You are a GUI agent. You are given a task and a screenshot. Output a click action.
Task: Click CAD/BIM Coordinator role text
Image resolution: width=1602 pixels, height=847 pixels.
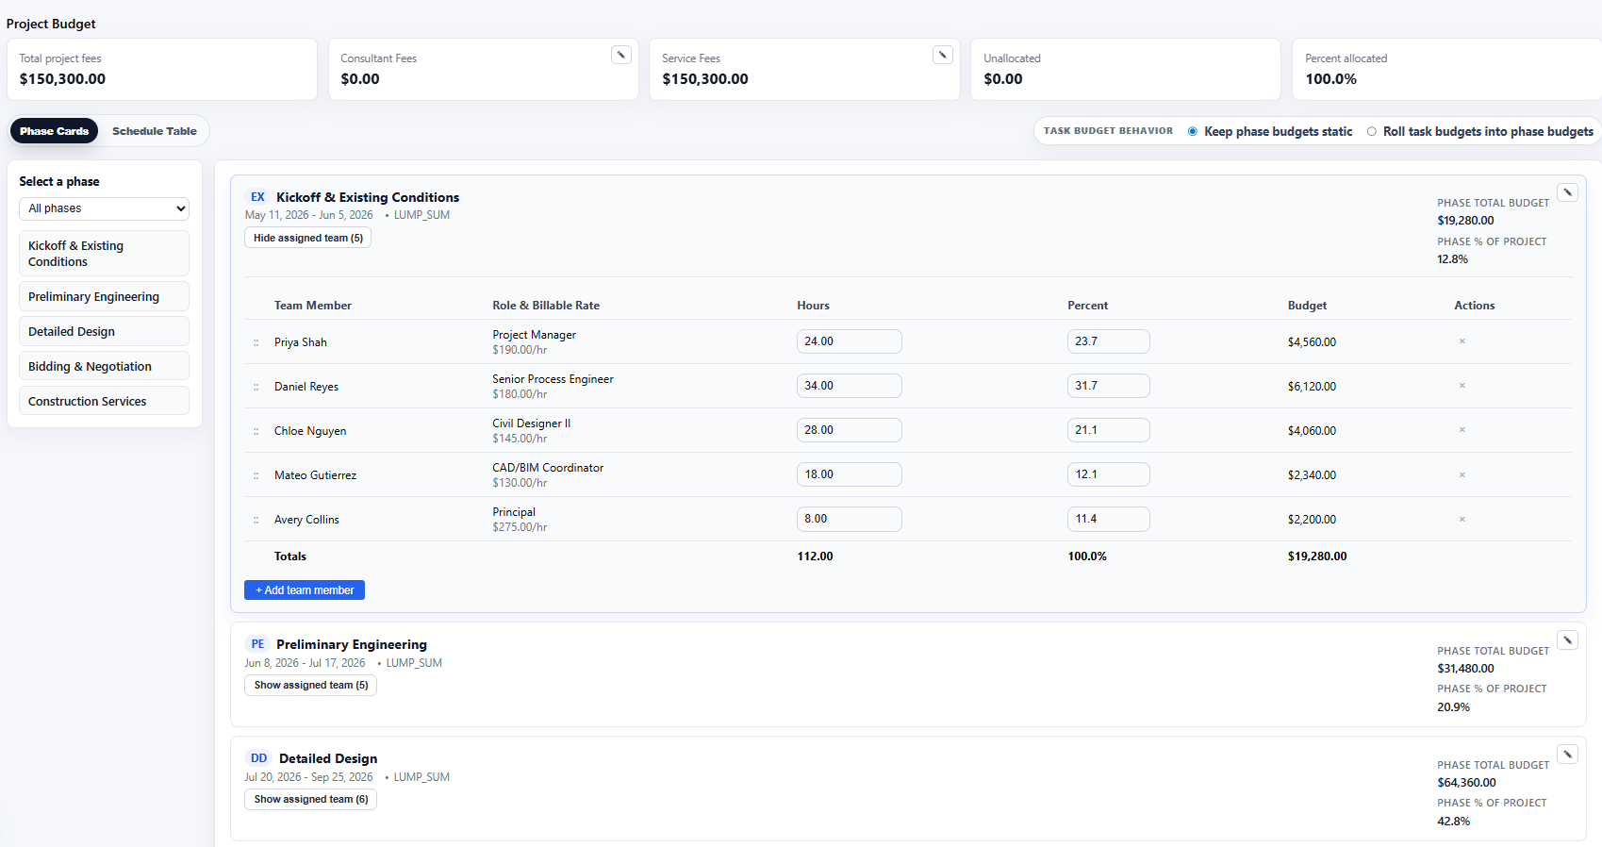pyautogui.click(x=548, y=468)
